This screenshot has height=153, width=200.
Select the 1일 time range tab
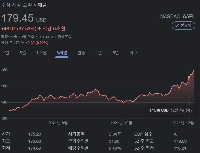[x=6, y=53]
